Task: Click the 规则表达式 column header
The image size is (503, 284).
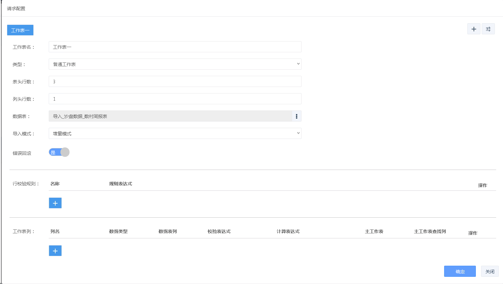Action: [121, 184]
